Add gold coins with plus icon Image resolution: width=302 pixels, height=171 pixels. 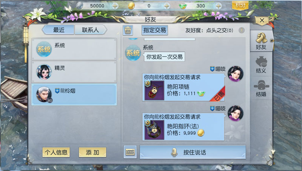click(x=166, y=6)
